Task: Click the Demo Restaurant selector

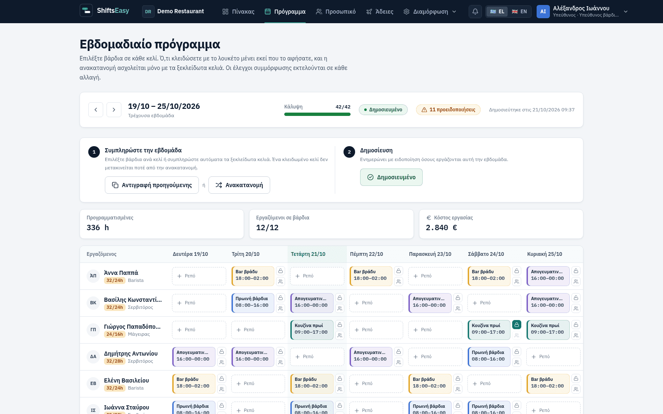Action: [x=174, y=12]
